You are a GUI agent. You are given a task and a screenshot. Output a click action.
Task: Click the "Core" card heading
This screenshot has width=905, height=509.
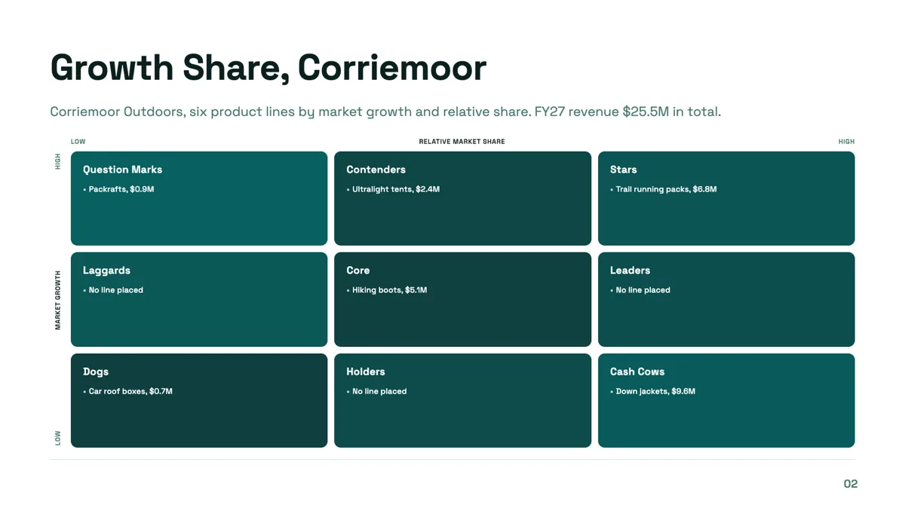[x=358, y=270]
